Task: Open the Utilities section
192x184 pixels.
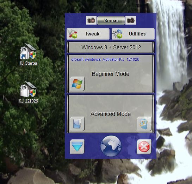Action: (x=133, y=34)
